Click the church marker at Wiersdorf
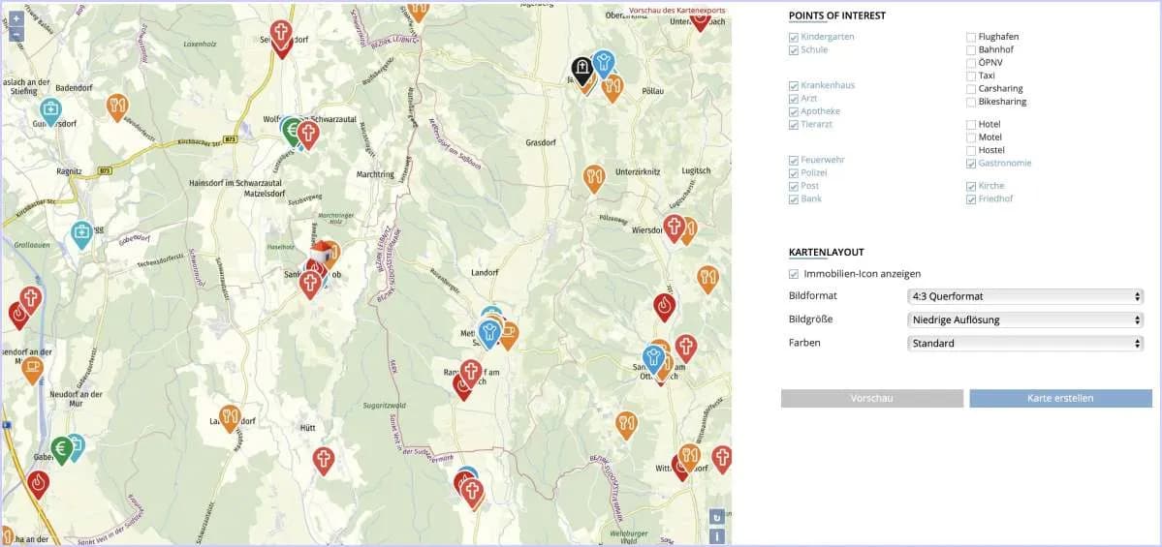This screenshot has width=1162, height=547. coord(674,228)
